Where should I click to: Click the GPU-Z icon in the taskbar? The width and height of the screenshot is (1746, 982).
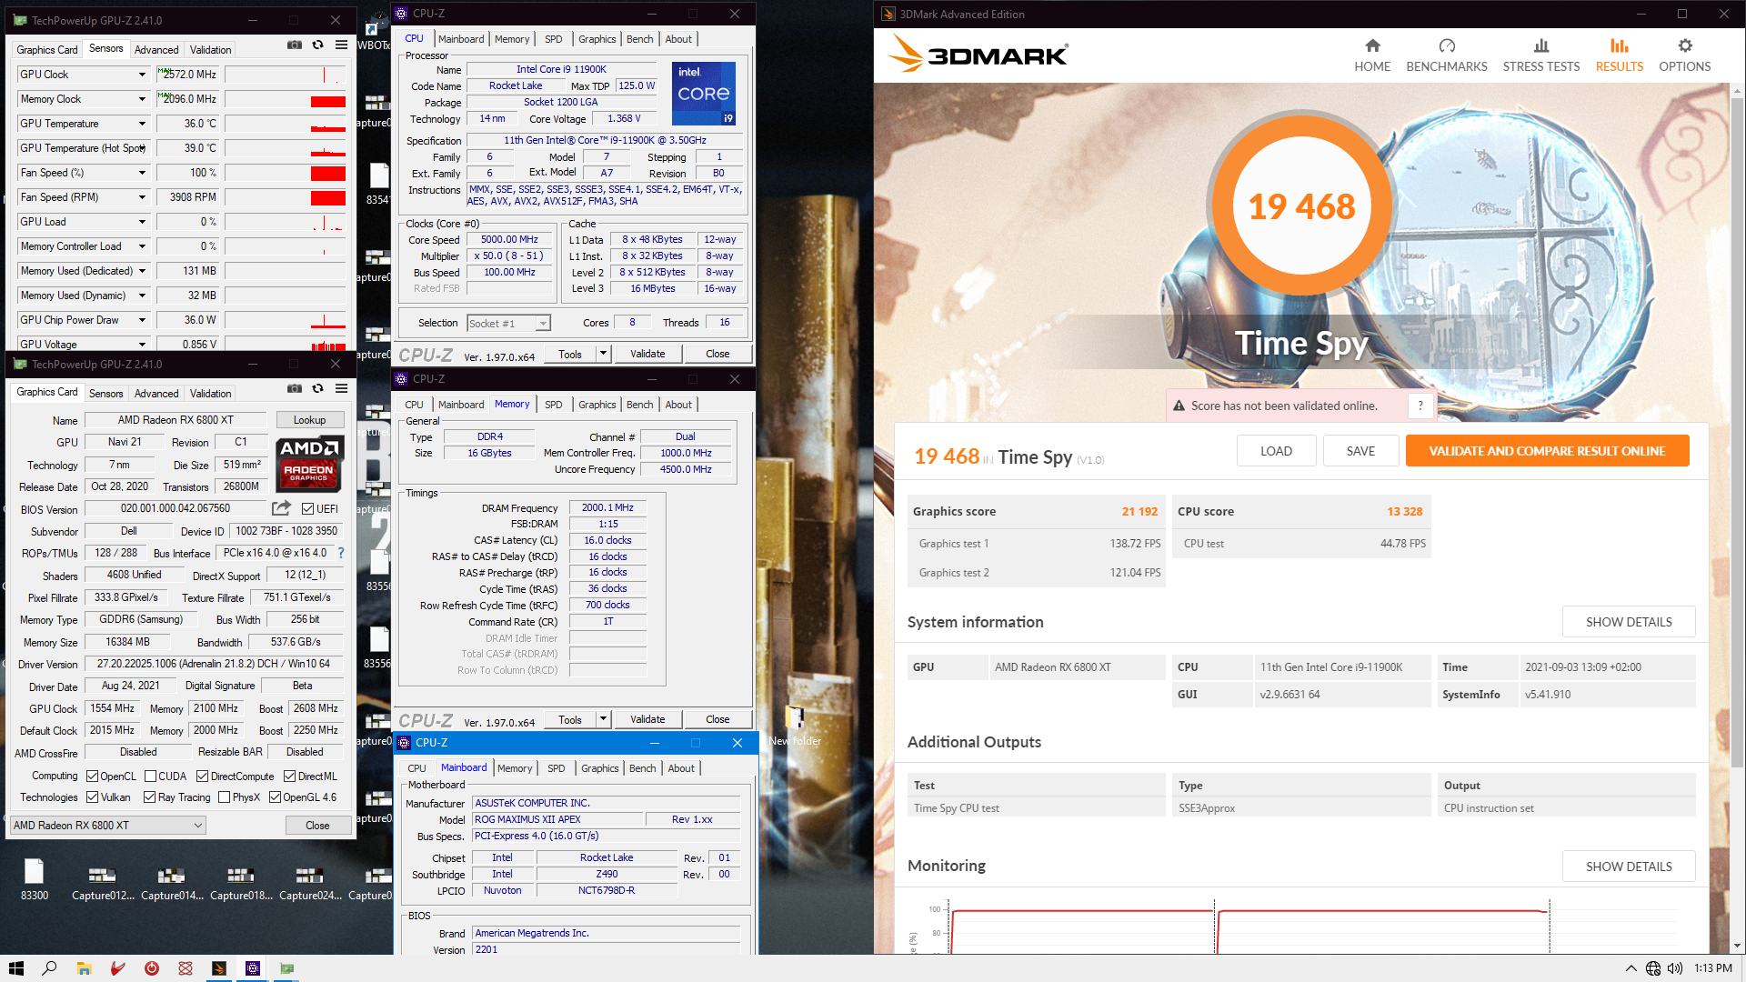tap(286, 968)
